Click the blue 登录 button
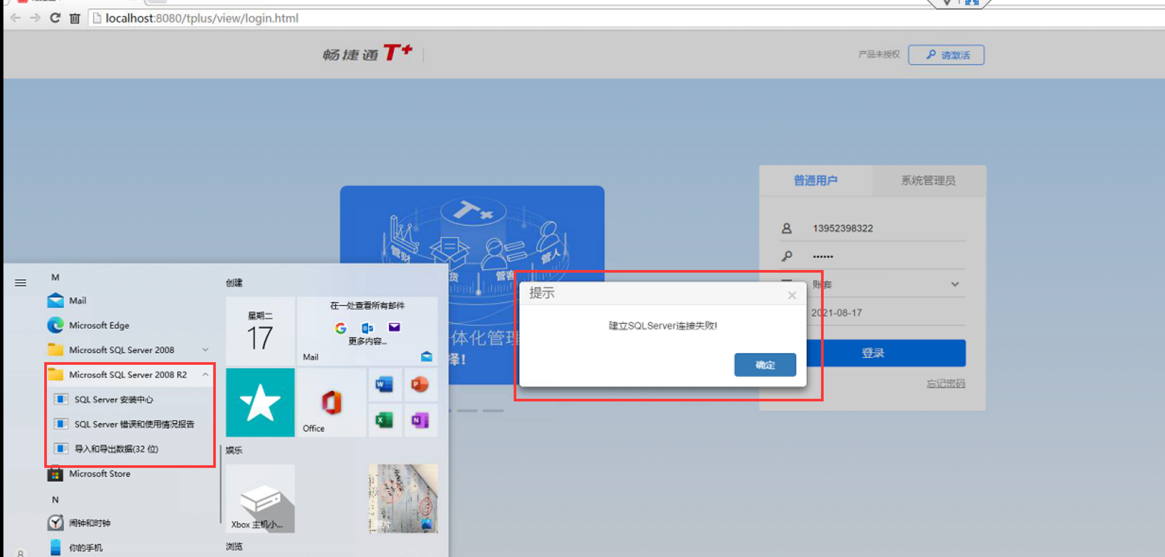The height and width of the screenshot is (557, 1165). point(886,353)
